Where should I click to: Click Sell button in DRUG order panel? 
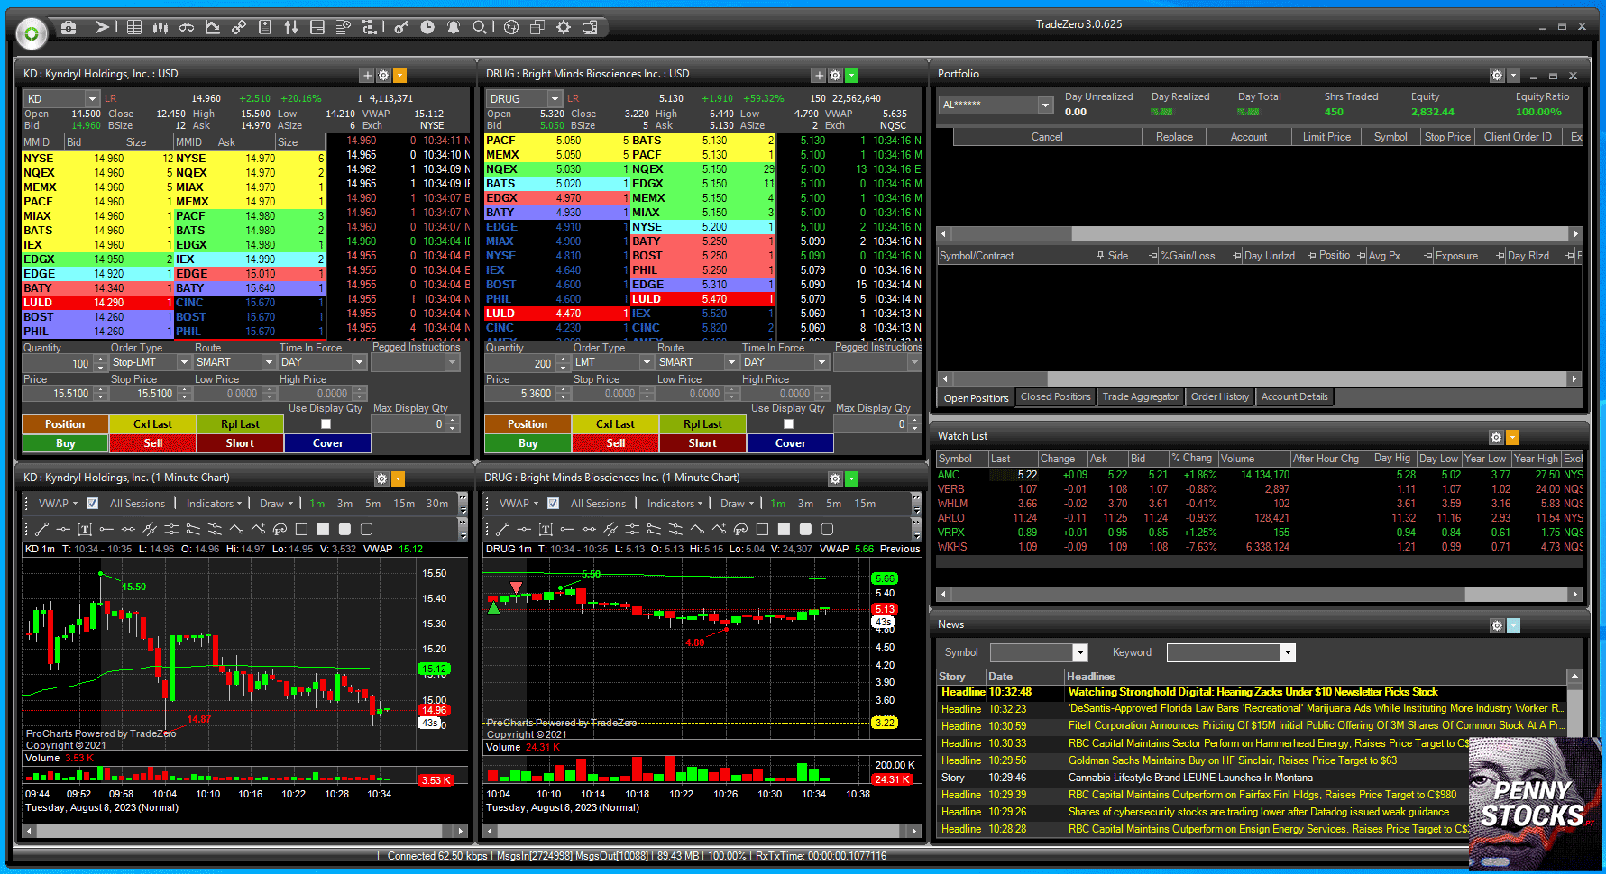tap(615, 443)
